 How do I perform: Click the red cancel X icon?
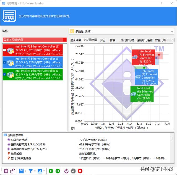[80, 171]
